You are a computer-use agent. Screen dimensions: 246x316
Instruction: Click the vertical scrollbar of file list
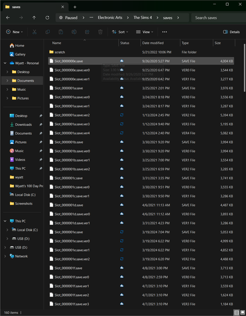point(244,68)
